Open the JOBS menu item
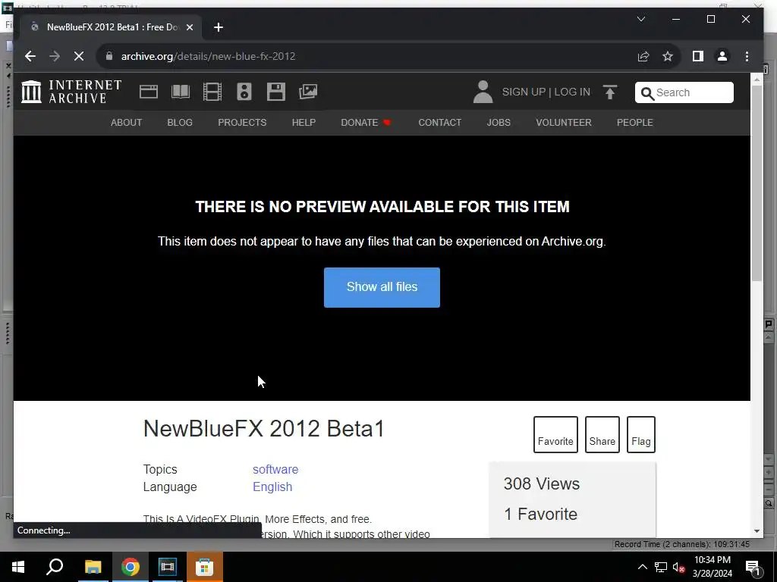The width and height of the screenshot is (777, 582). point(499,123)
